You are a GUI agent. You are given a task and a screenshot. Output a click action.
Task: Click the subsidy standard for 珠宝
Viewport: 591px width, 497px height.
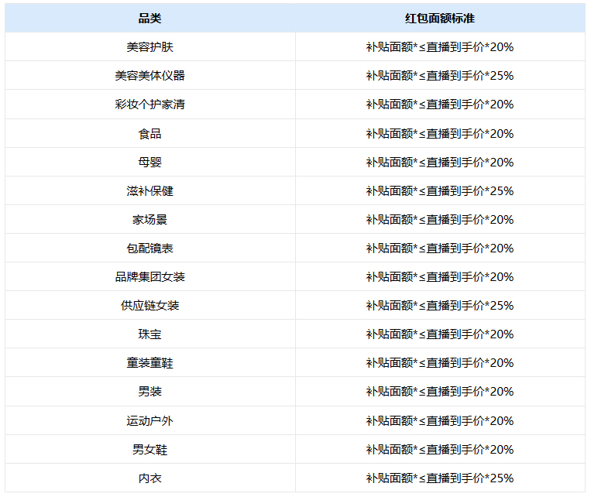tap(440, 334)
